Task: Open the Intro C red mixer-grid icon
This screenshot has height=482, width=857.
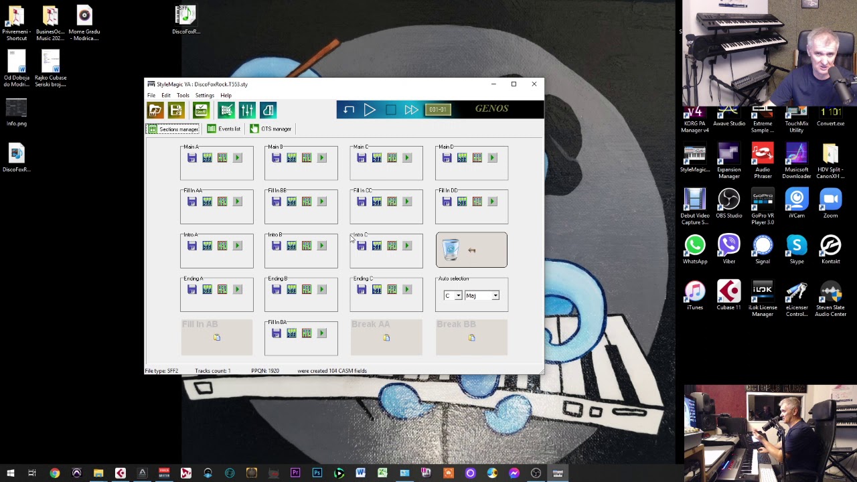Action: point(392,246)
